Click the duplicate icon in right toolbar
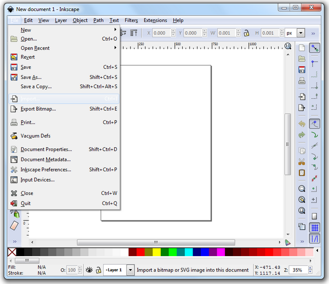 click(302, 227)
